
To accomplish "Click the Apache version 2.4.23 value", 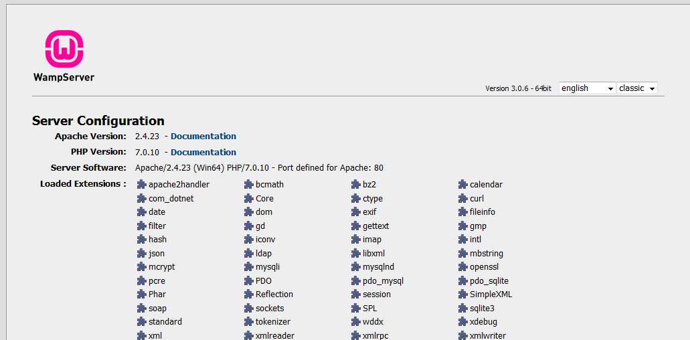I will pos(147,137).
